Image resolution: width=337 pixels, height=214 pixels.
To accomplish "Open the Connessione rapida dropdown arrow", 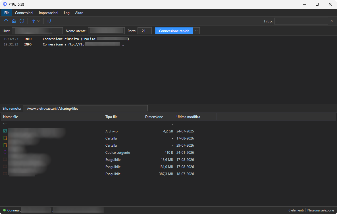I will (x=196, y=31).
